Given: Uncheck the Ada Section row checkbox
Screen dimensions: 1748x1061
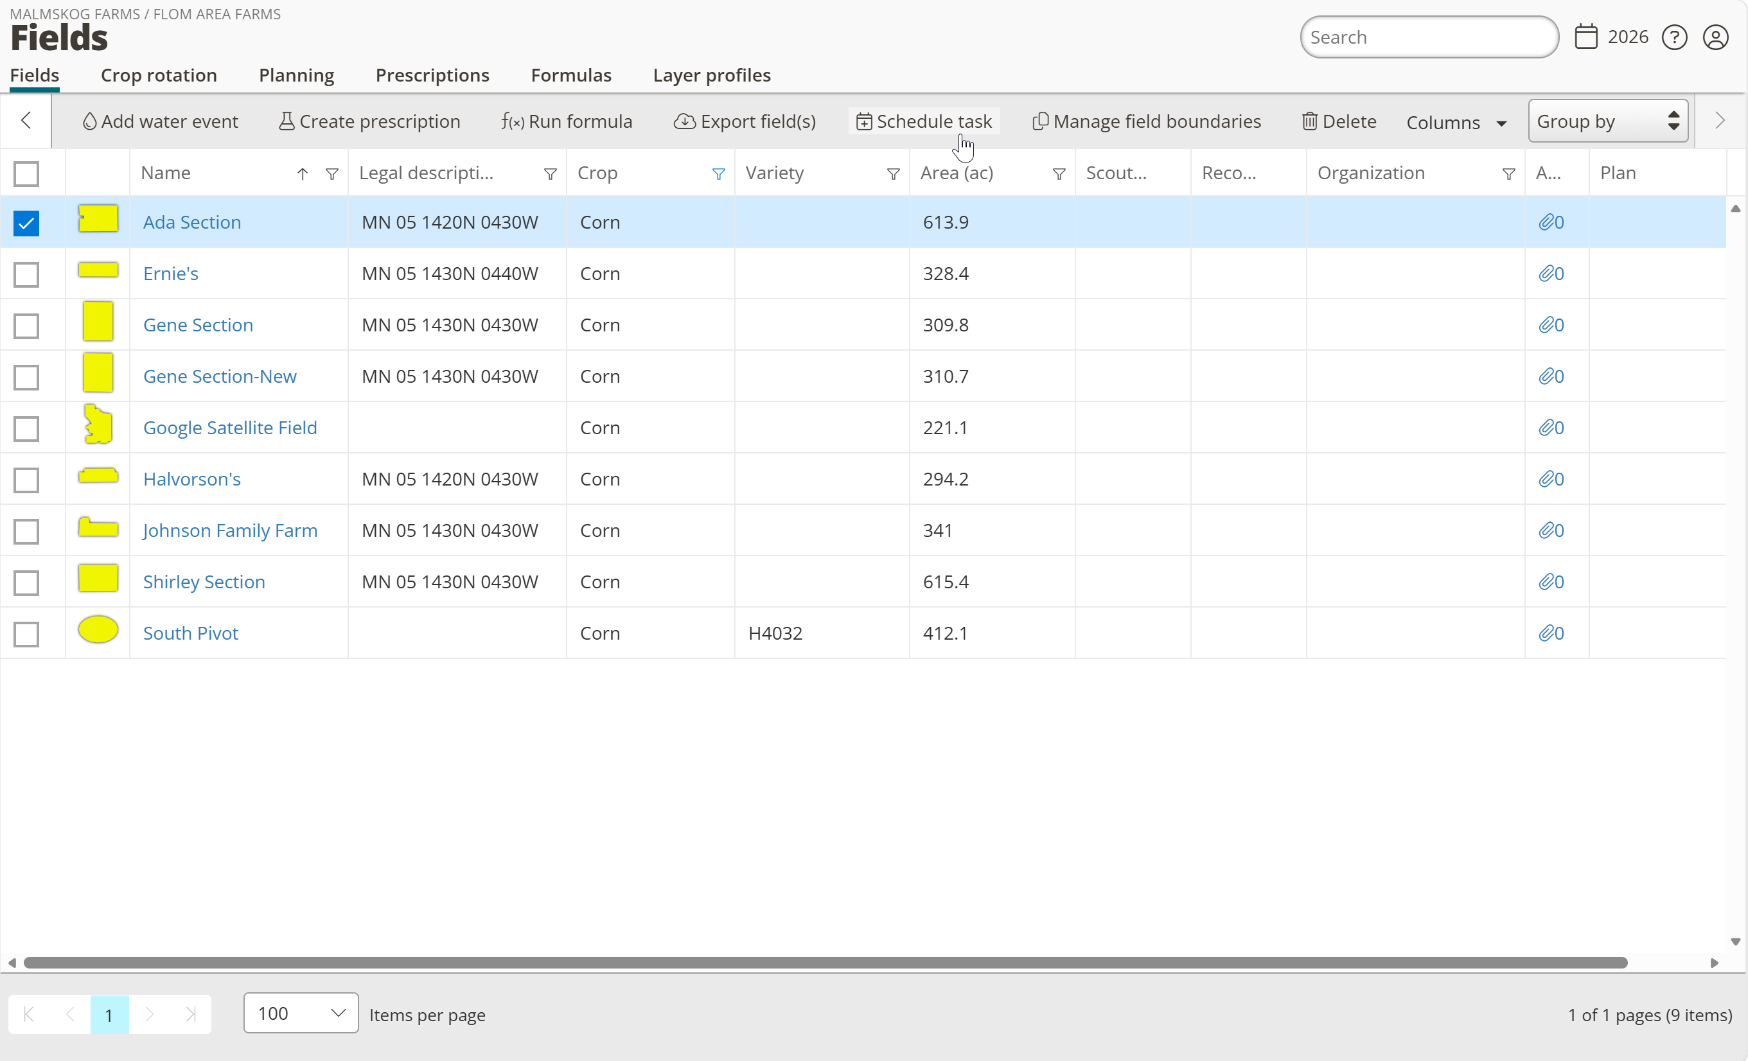Looking at the screenshot, I should (26, 224).
